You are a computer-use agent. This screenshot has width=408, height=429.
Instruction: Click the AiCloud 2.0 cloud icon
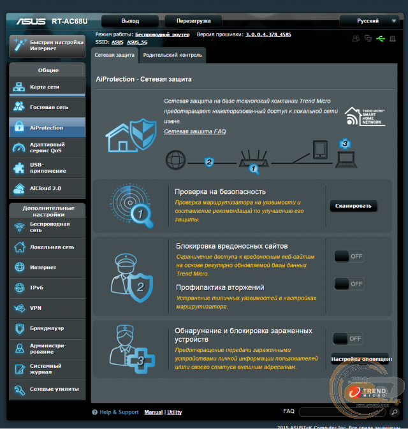pos(19,188)
